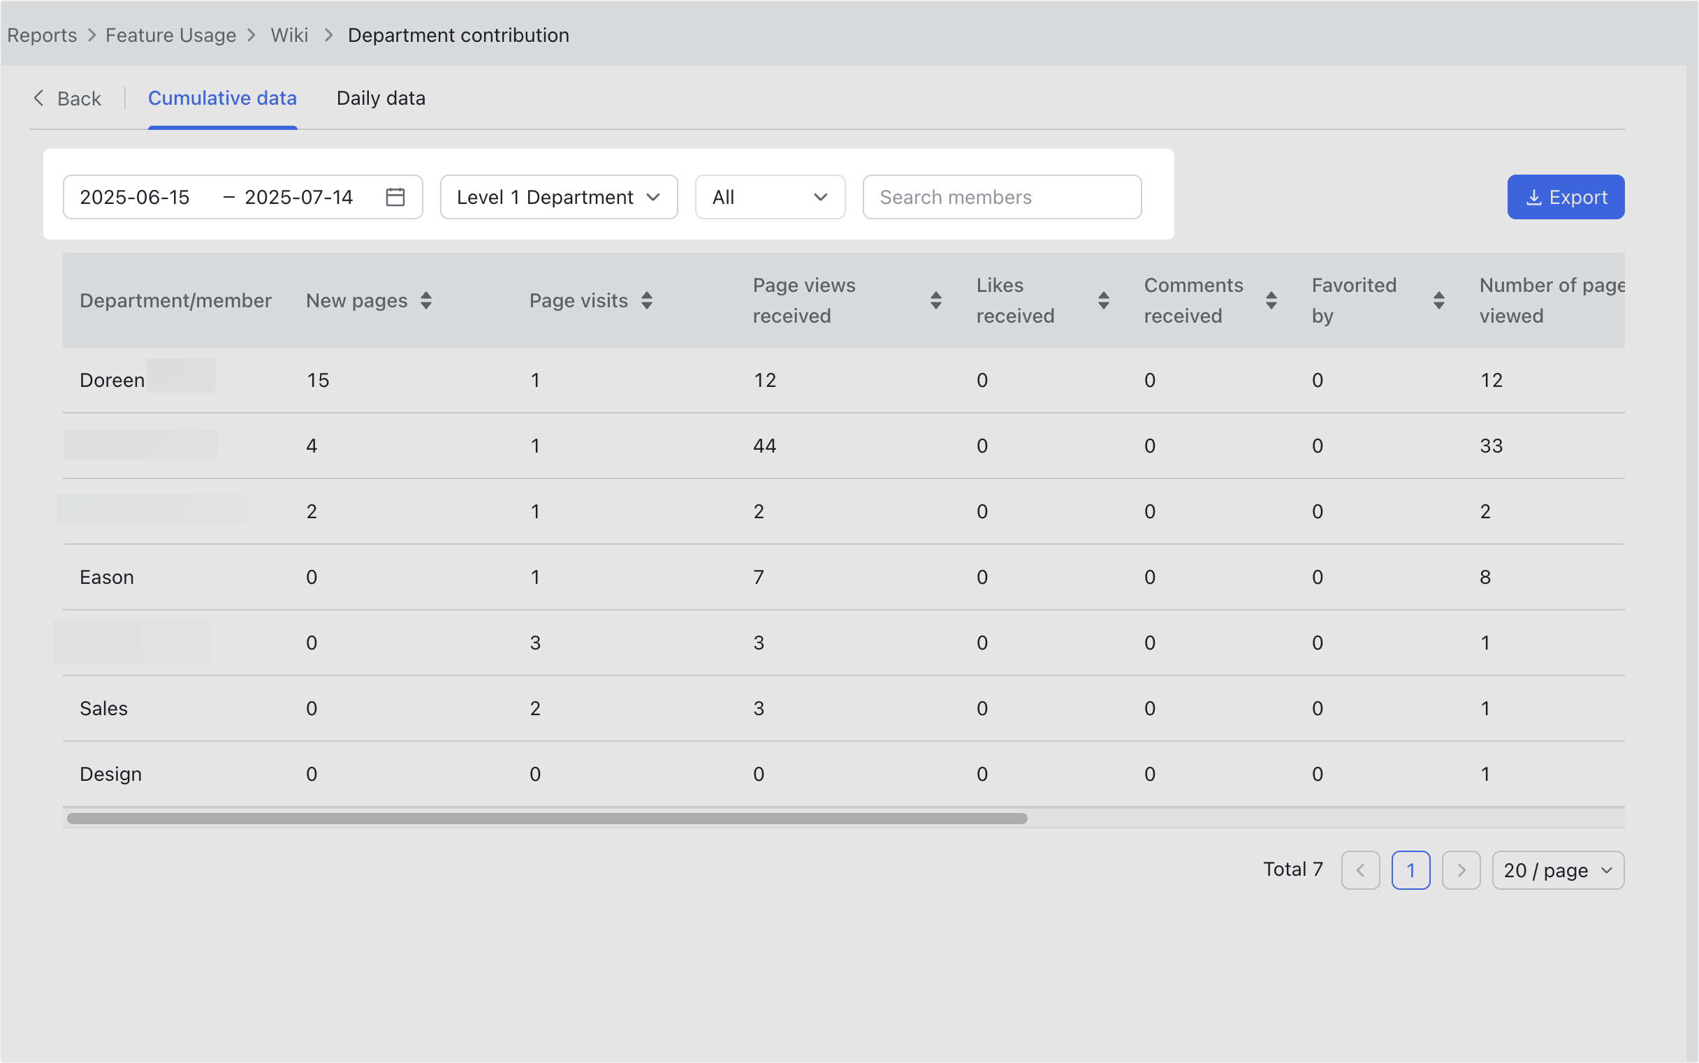Click Eason's pages viewed value 8

(1485, 577)
